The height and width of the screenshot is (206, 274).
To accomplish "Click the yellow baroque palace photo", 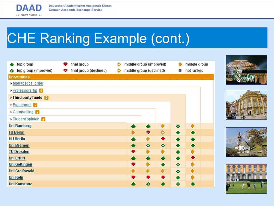I will click(x=246, y=105).
